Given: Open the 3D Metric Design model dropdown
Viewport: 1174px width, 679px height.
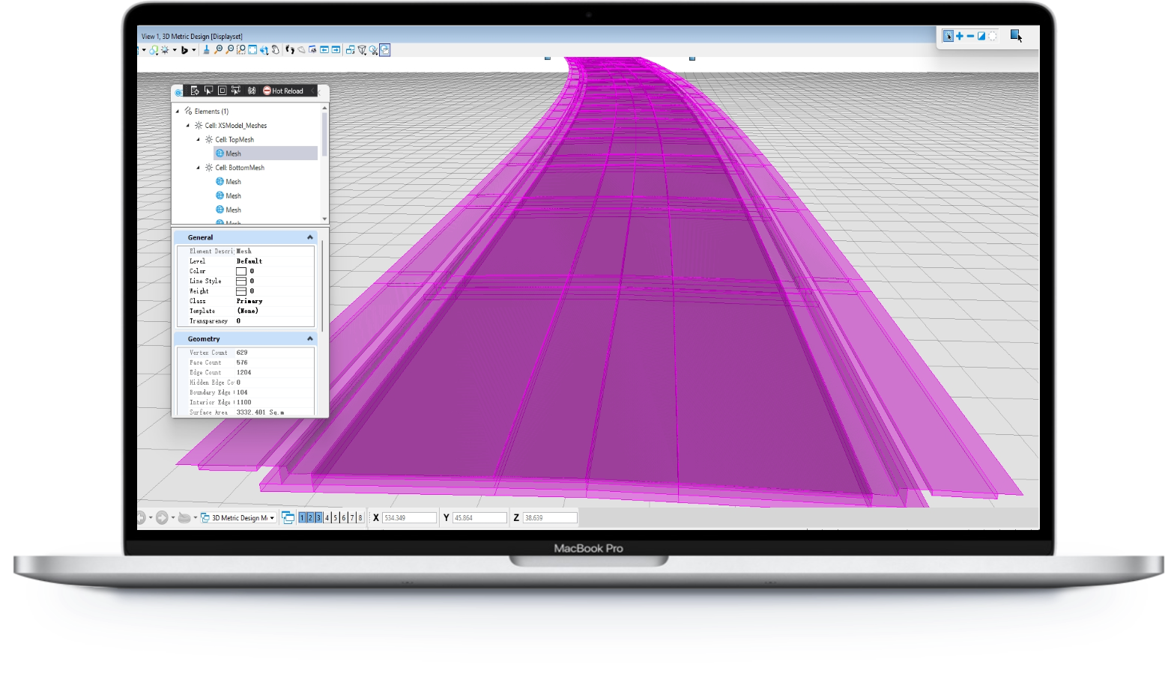Looking at the screenshot, I should click(272, 517).
